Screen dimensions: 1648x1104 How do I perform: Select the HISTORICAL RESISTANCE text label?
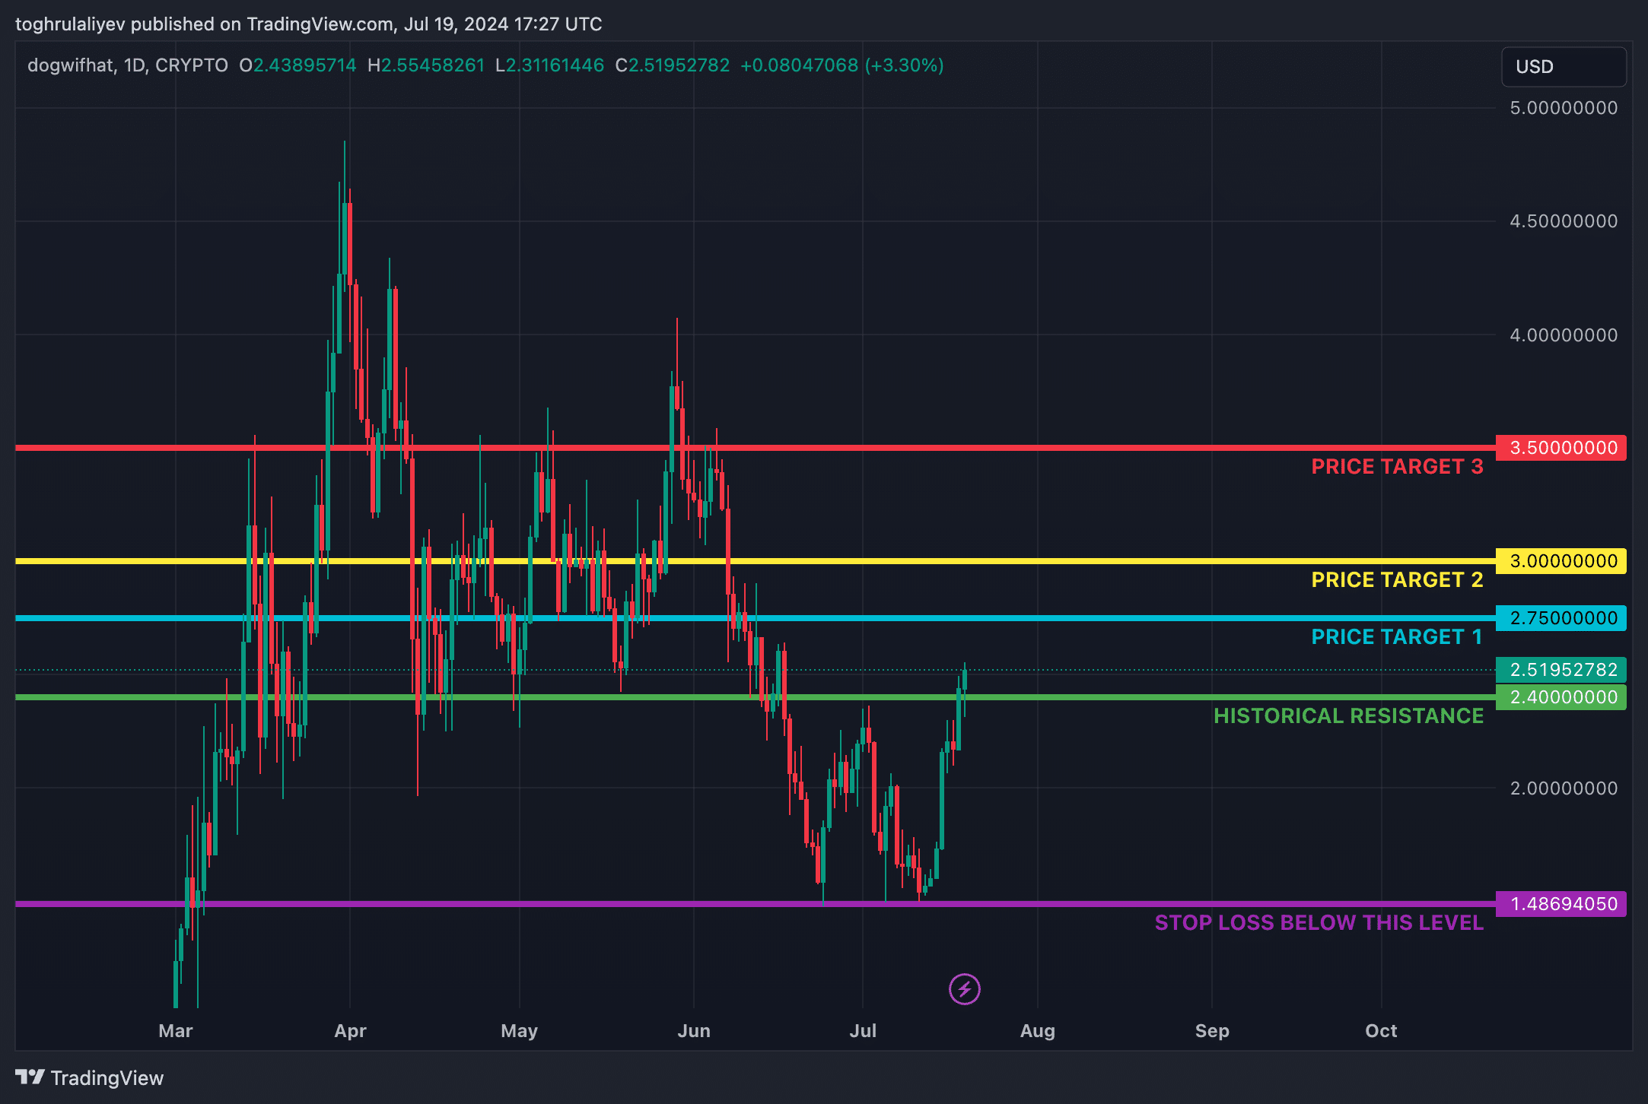tap(1348, 716)
